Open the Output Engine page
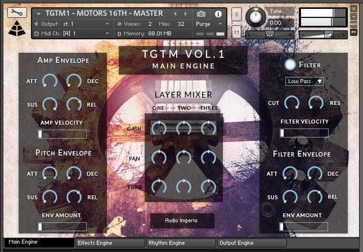This screenshot has height=252, width=363. (252, 243)
